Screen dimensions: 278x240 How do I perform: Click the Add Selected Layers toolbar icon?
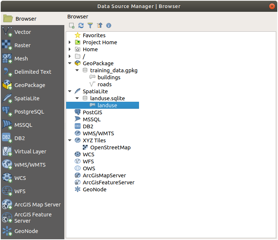point(72,25)
